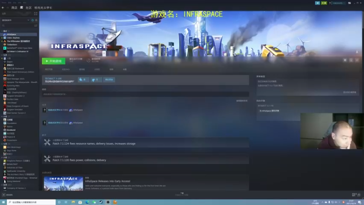
Task: Collapse the 六月 section
Action: (2, 157)
